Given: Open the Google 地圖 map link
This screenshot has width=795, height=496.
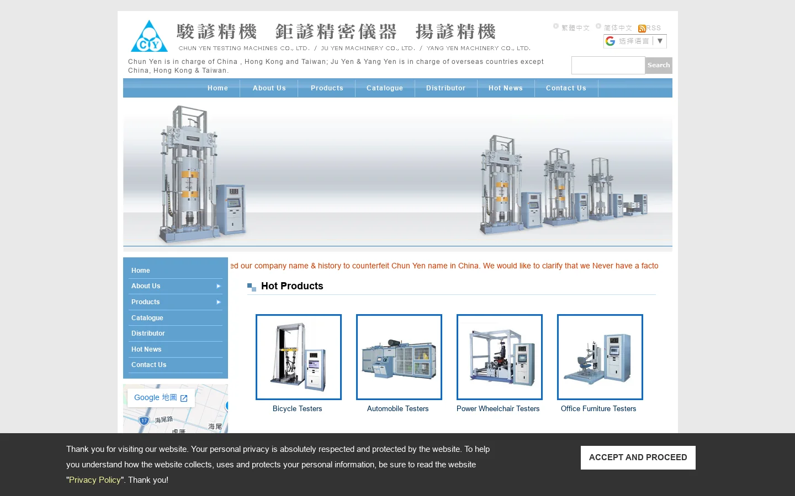Looking at the screenshot, I should click(161, 398).
